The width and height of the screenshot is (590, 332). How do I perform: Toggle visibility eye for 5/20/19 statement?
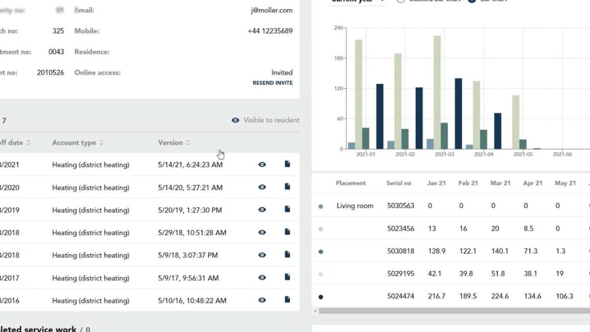coord(262,210)
